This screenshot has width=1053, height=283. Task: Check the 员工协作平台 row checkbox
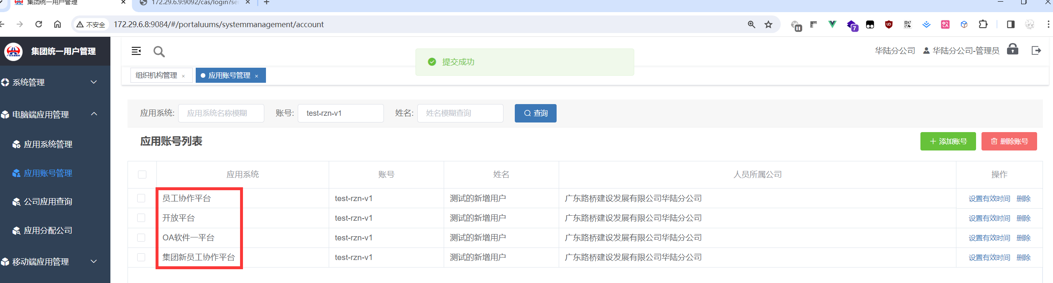click(x=141, y=198)
